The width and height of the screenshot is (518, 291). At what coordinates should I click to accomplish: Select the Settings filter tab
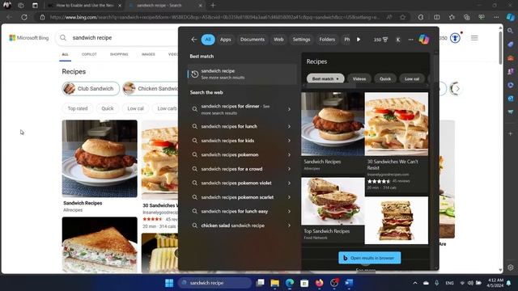coord(301,40)
